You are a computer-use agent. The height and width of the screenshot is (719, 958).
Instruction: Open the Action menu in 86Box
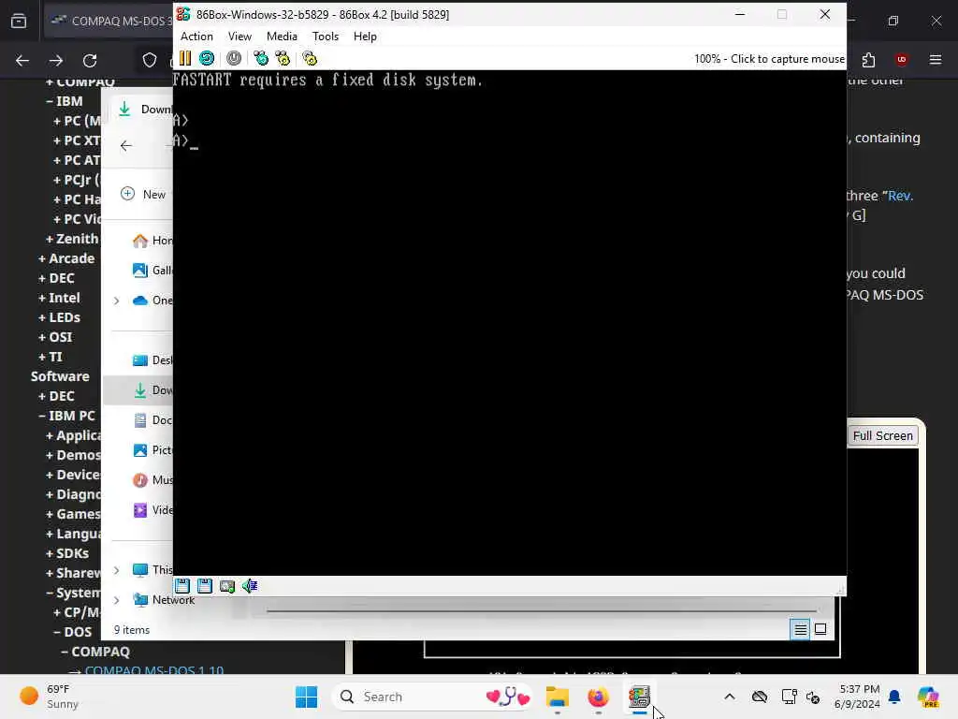coord(196,37)
